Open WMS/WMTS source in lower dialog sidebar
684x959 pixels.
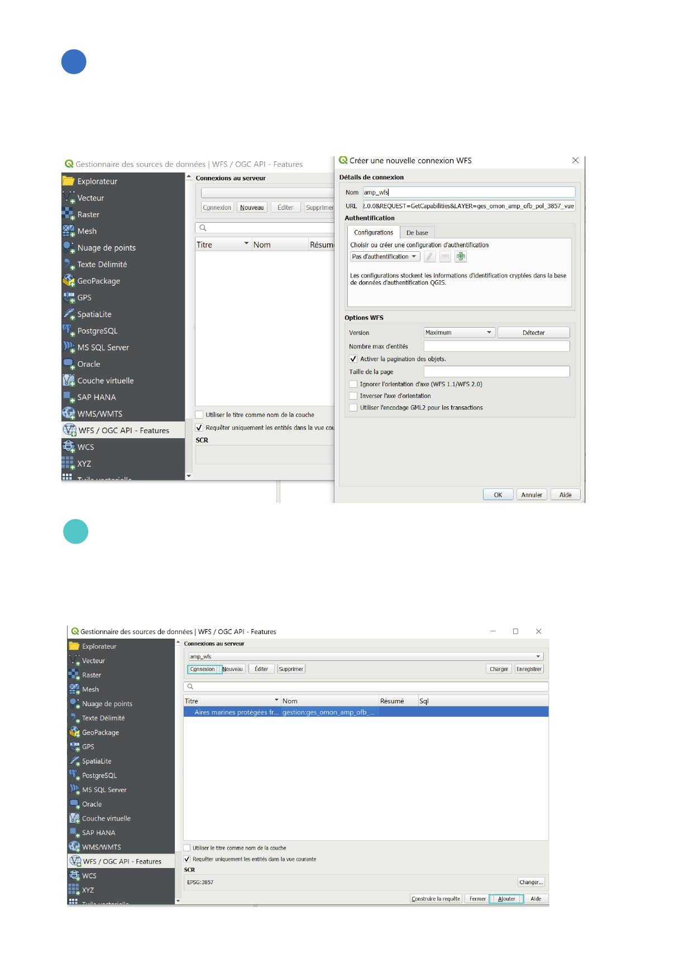[x=101, y=847]
